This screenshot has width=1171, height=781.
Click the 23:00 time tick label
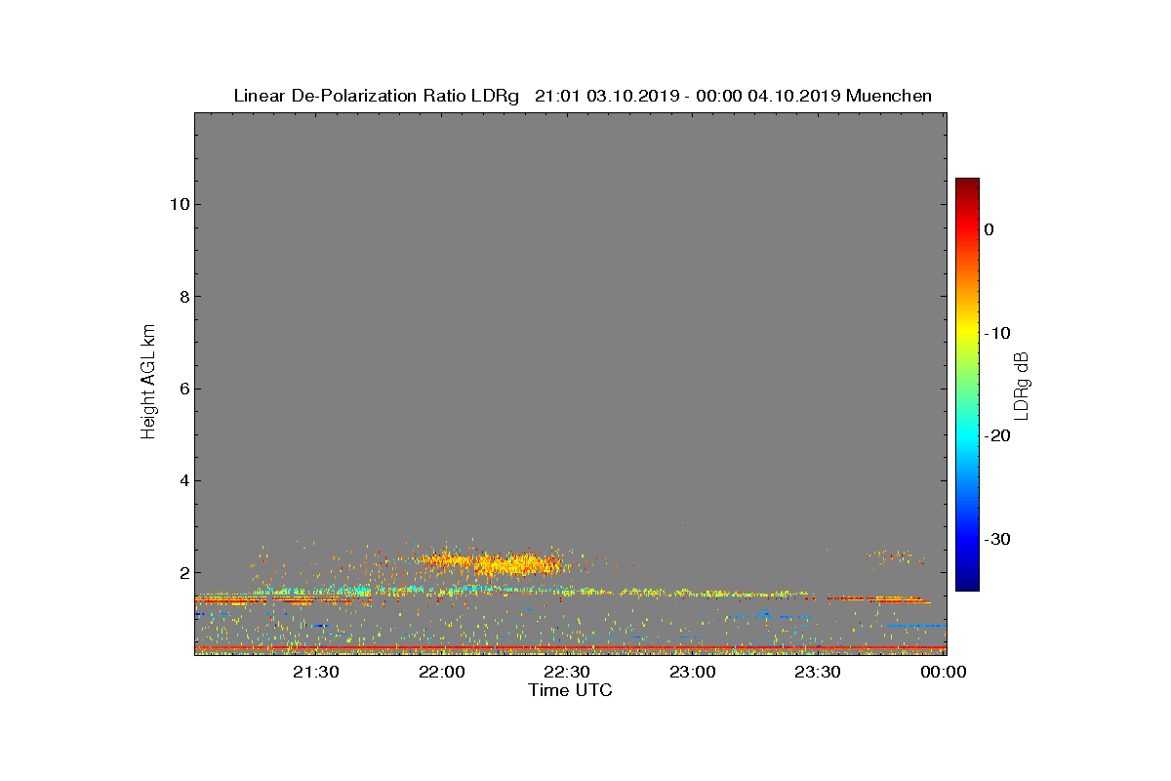(x=695, y=673)
